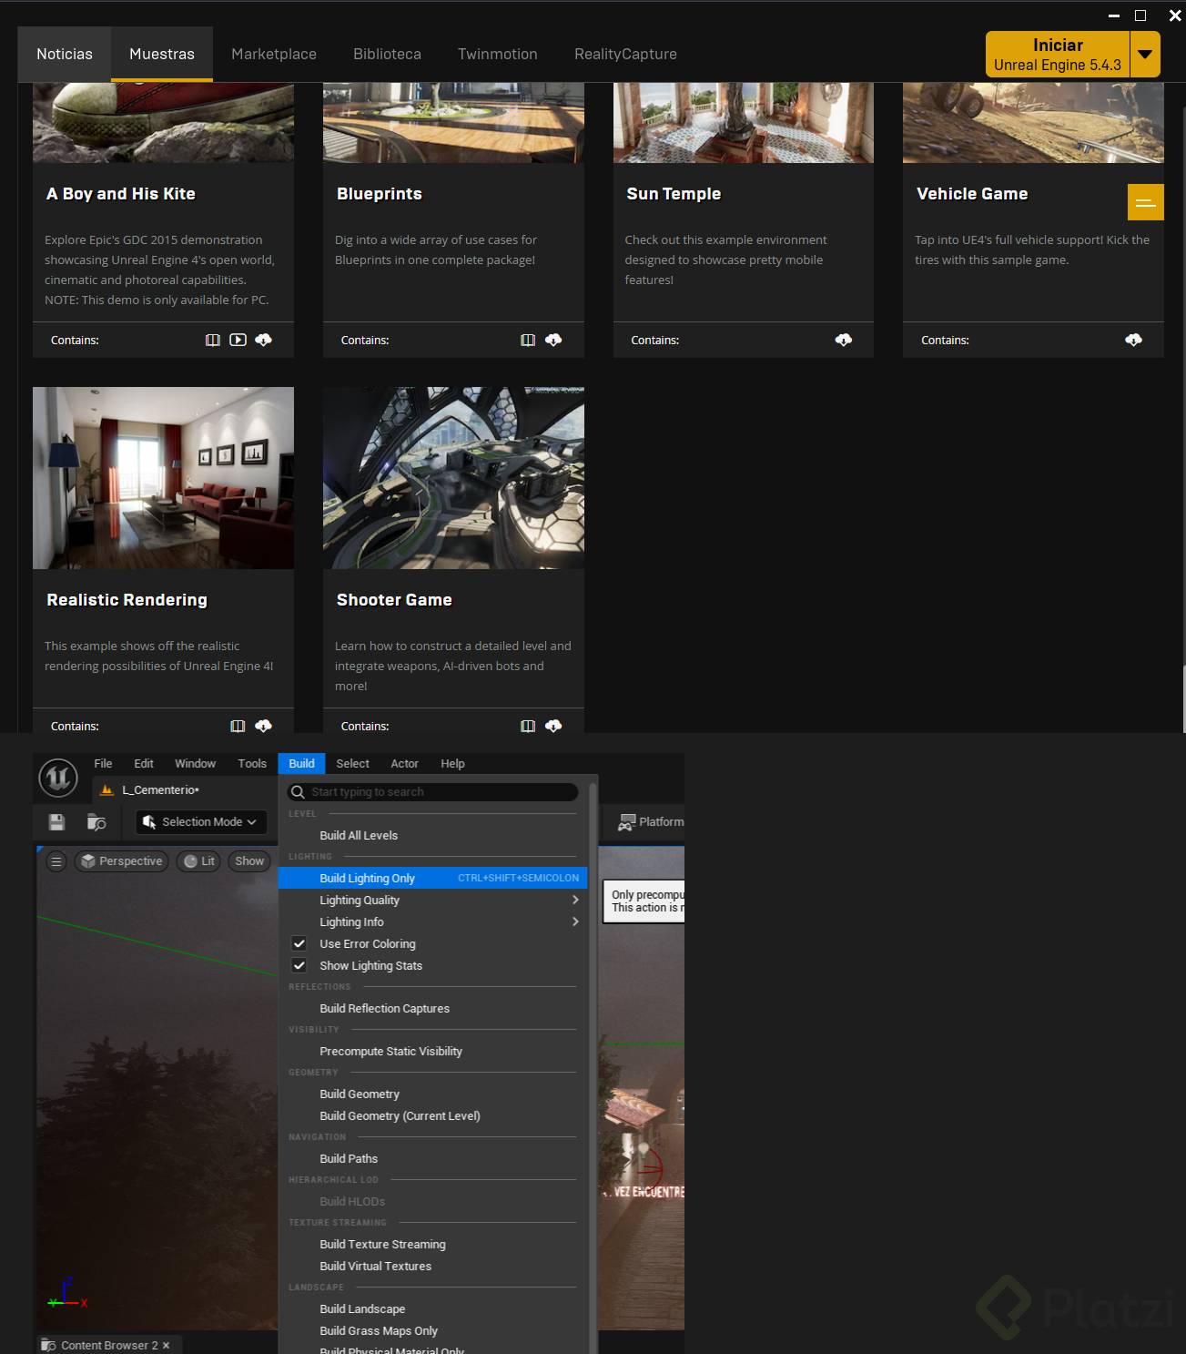Screen dimensions: 1186x1354
Task: Download the A Boy and His Kite sample
Action: pyautogui.click(x=263, y=340)
